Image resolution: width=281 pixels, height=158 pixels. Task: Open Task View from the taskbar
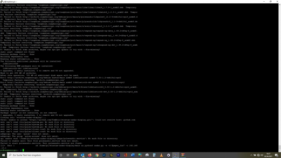pyautogui.click(x=68, y=155)
